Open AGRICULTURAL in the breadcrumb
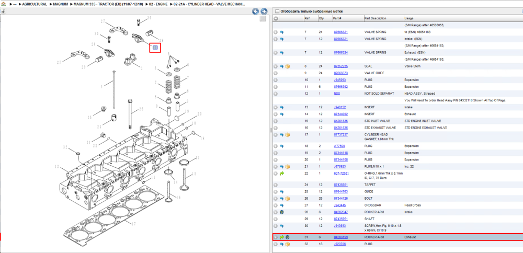523x253 pixels. click(x=35, y=4)
